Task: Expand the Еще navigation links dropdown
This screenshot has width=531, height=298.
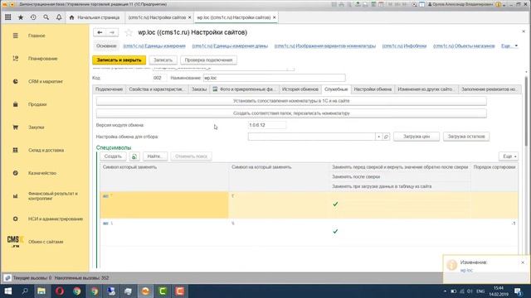Action: tap(509, 46)
